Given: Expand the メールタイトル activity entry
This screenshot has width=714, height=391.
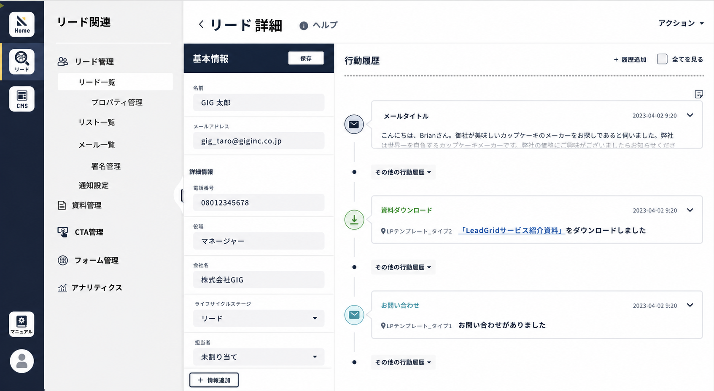Looking at the screenshot, I should [x=690, y=115].
